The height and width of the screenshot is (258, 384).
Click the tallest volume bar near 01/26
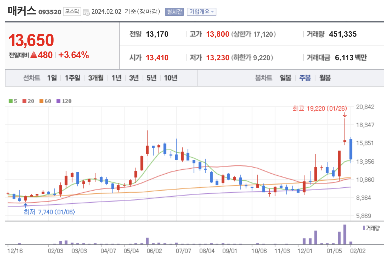click(345, 234)
